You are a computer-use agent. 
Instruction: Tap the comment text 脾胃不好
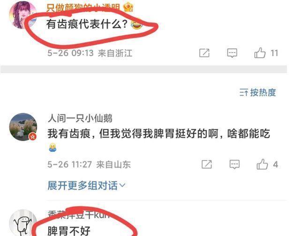pyautogui.click(x=69, y=231)
